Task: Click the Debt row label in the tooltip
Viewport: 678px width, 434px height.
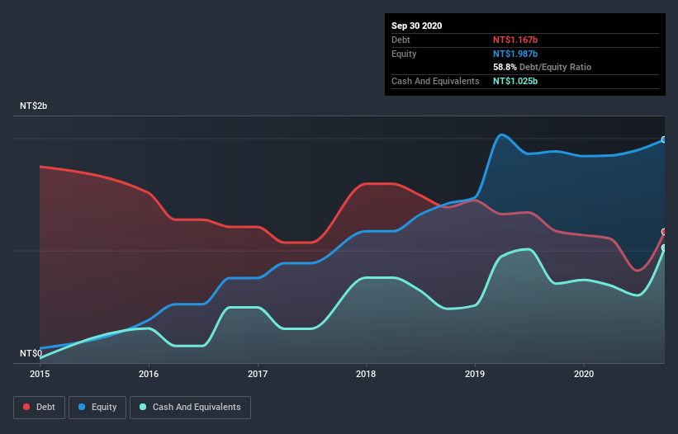Action: tap(401, 40)
